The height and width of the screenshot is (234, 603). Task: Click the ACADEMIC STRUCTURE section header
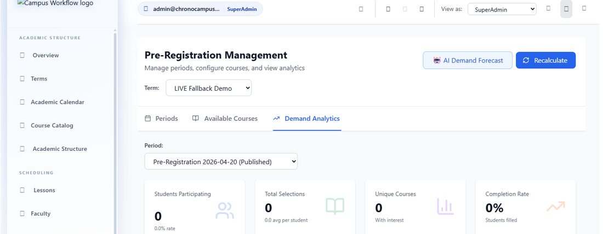(x=50, y=38)
